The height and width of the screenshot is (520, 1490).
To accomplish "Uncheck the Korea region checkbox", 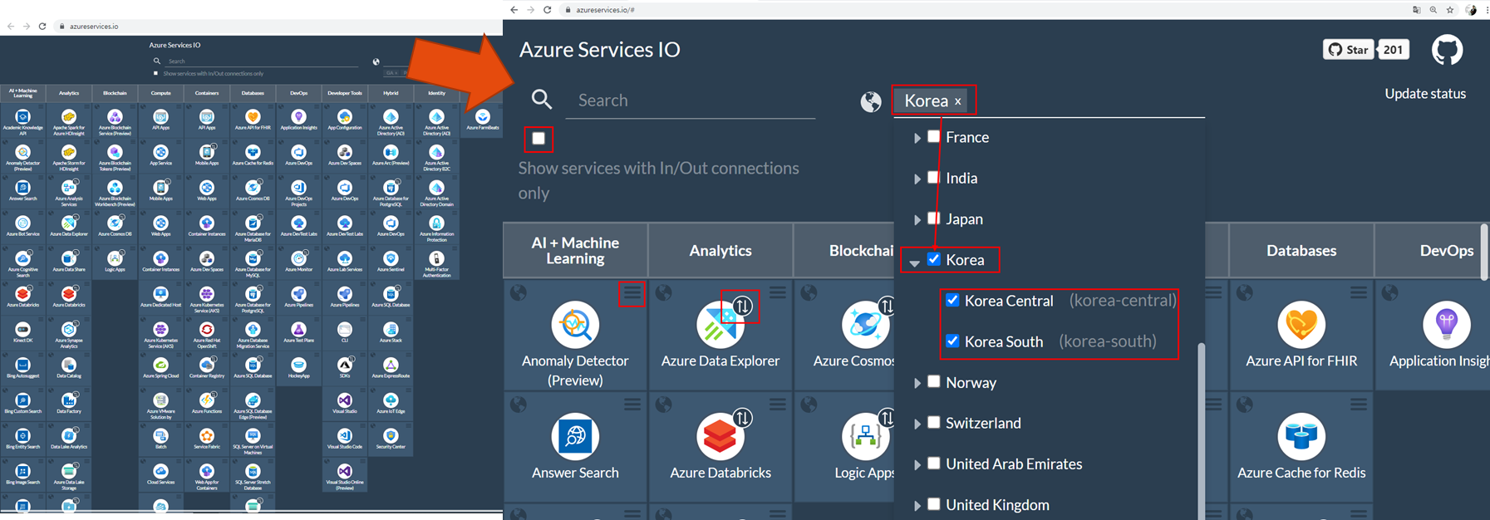I will pyautogui.click(x=934, y=259).
